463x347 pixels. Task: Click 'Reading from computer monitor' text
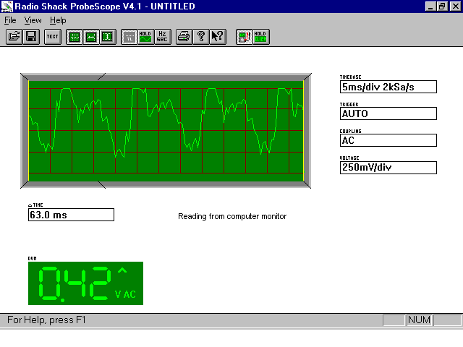pos(232,217)
